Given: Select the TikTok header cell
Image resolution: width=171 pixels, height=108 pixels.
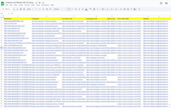Looking at the screenshot, I should (148, 19).
